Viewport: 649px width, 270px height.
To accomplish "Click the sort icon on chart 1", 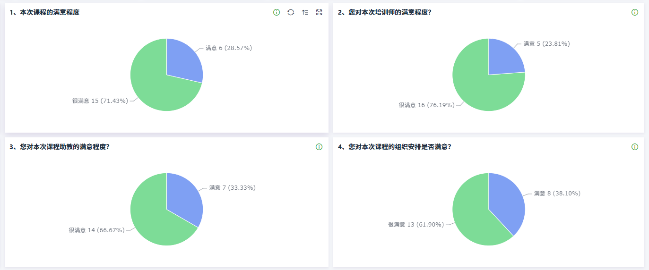I will click(305, 12).
